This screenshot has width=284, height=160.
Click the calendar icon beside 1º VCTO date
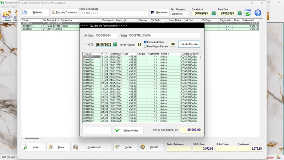[x=115, y=44]
